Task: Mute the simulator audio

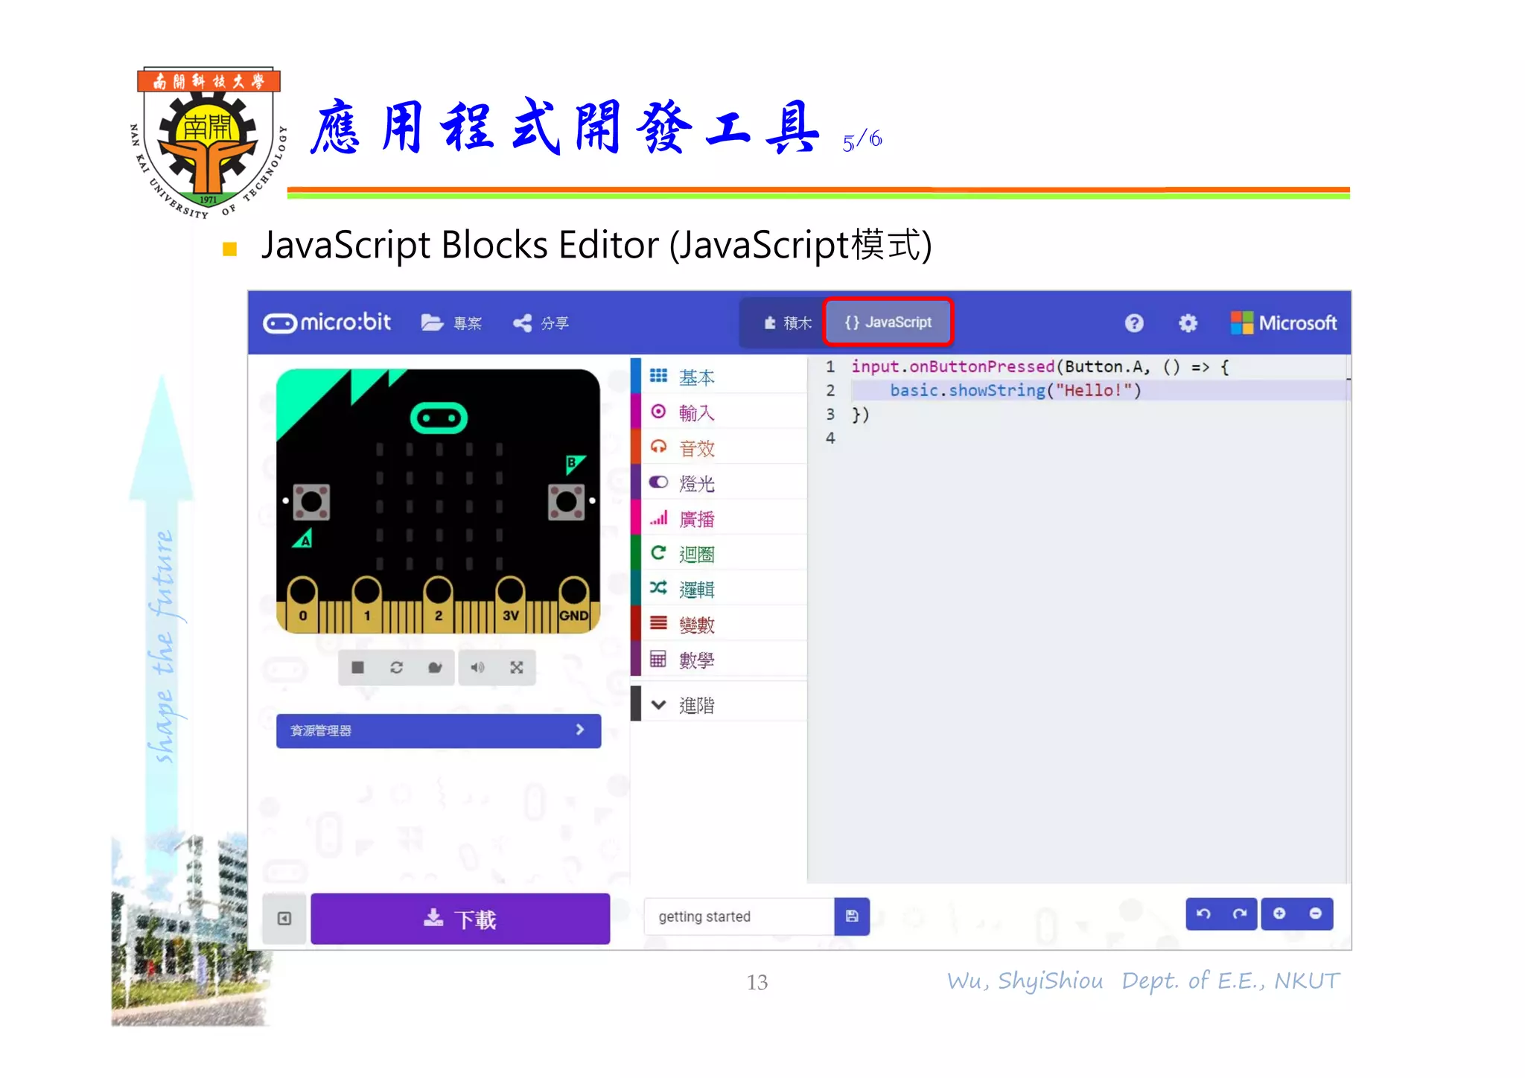Action: point(477,667)
